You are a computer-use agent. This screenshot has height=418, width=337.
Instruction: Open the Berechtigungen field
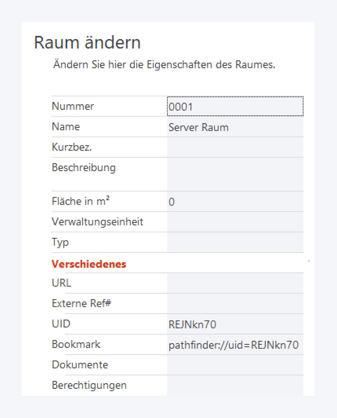click(x=235, y=386)
